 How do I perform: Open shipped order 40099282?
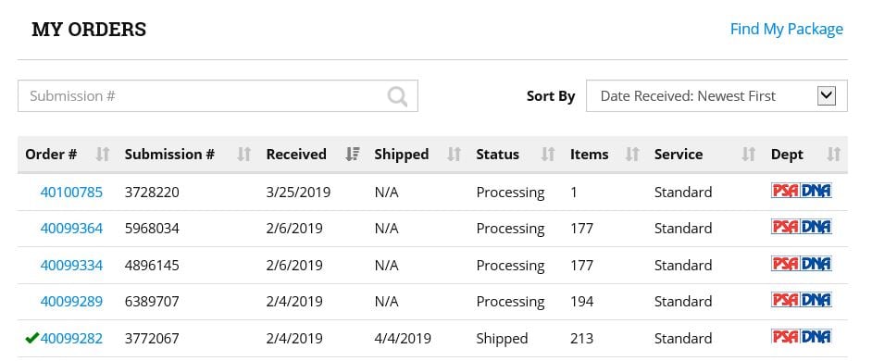71,338
